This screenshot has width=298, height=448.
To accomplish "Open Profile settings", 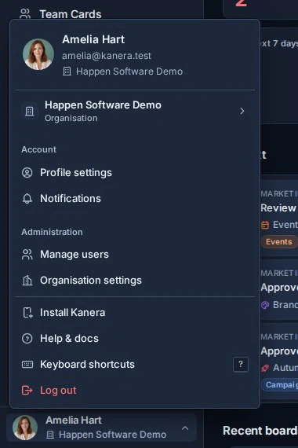I will pyautogui.click(x=135, y=173).
